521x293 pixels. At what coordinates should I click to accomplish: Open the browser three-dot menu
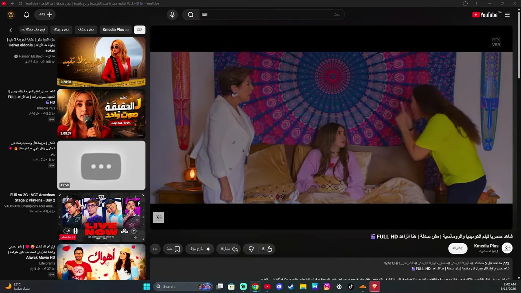click(x=477, y=4)
